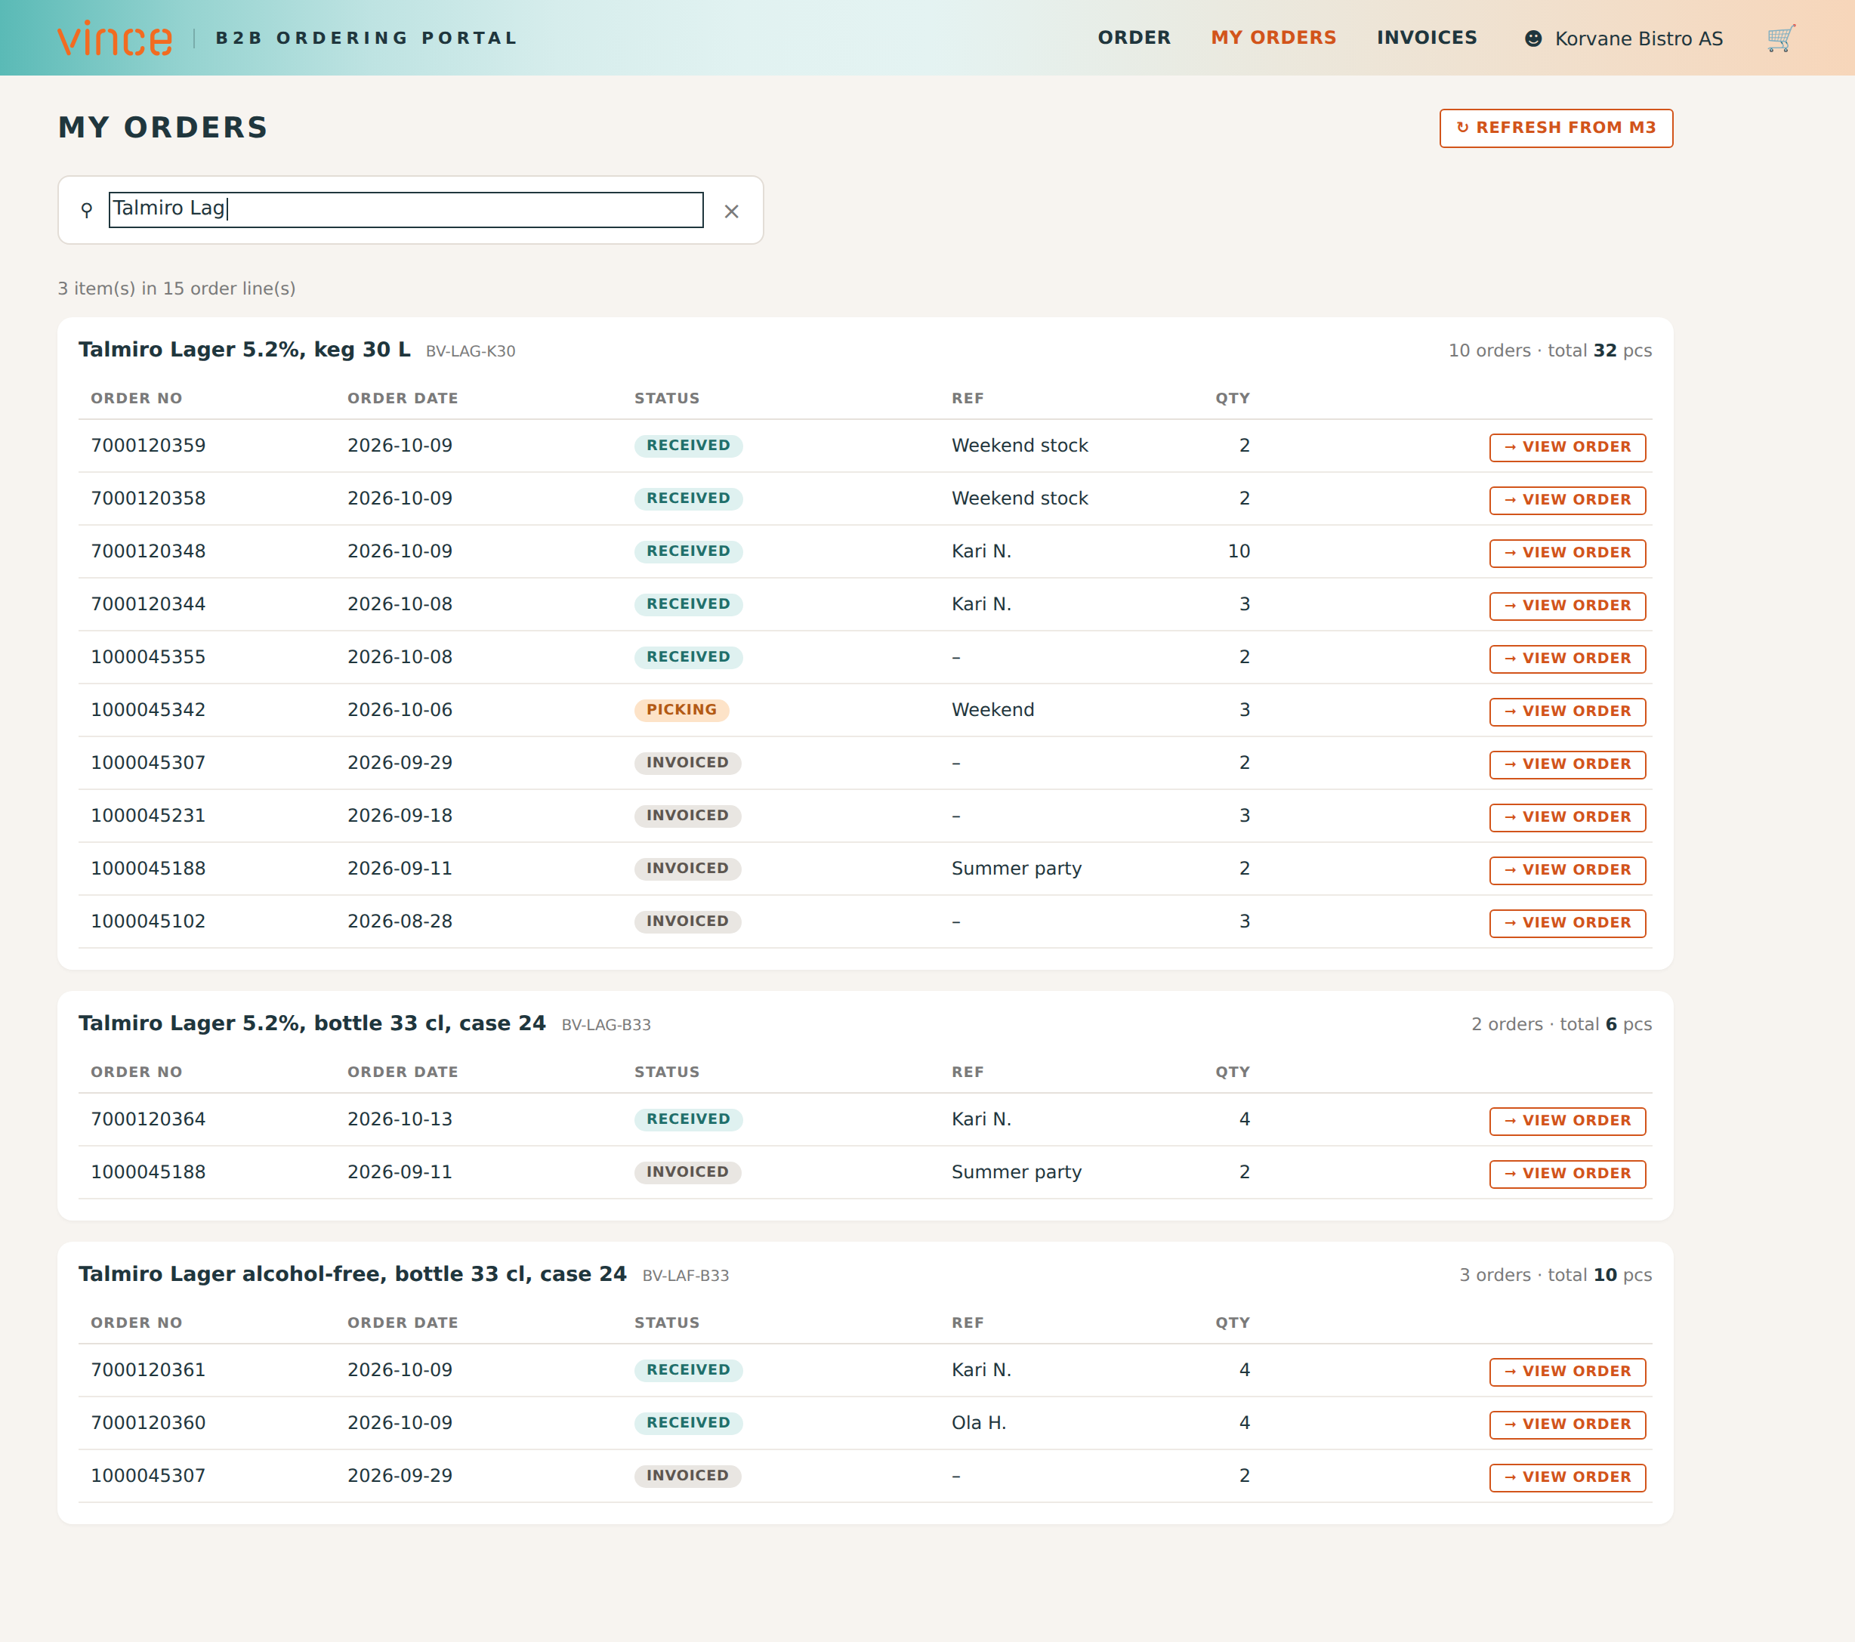Viewport: 1855px width, 1642px height.
Task: Click the search magnifier icon
Action: pyautogui.click(x=86, y=211)
